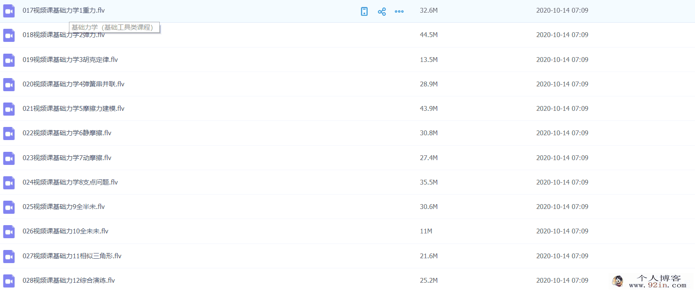The image size is (695, 291).
Task: Open file 023视频课基础力学7动摩擦.flv
Action: (67, 158)
